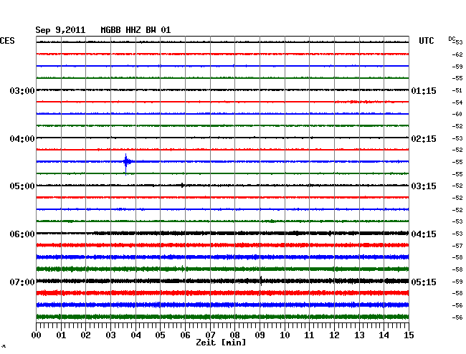Click the "13" minute axis label

pyautogui.click(x=359, y=335)
